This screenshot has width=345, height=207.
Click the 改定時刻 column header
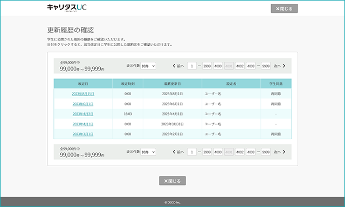pos(128,84)
